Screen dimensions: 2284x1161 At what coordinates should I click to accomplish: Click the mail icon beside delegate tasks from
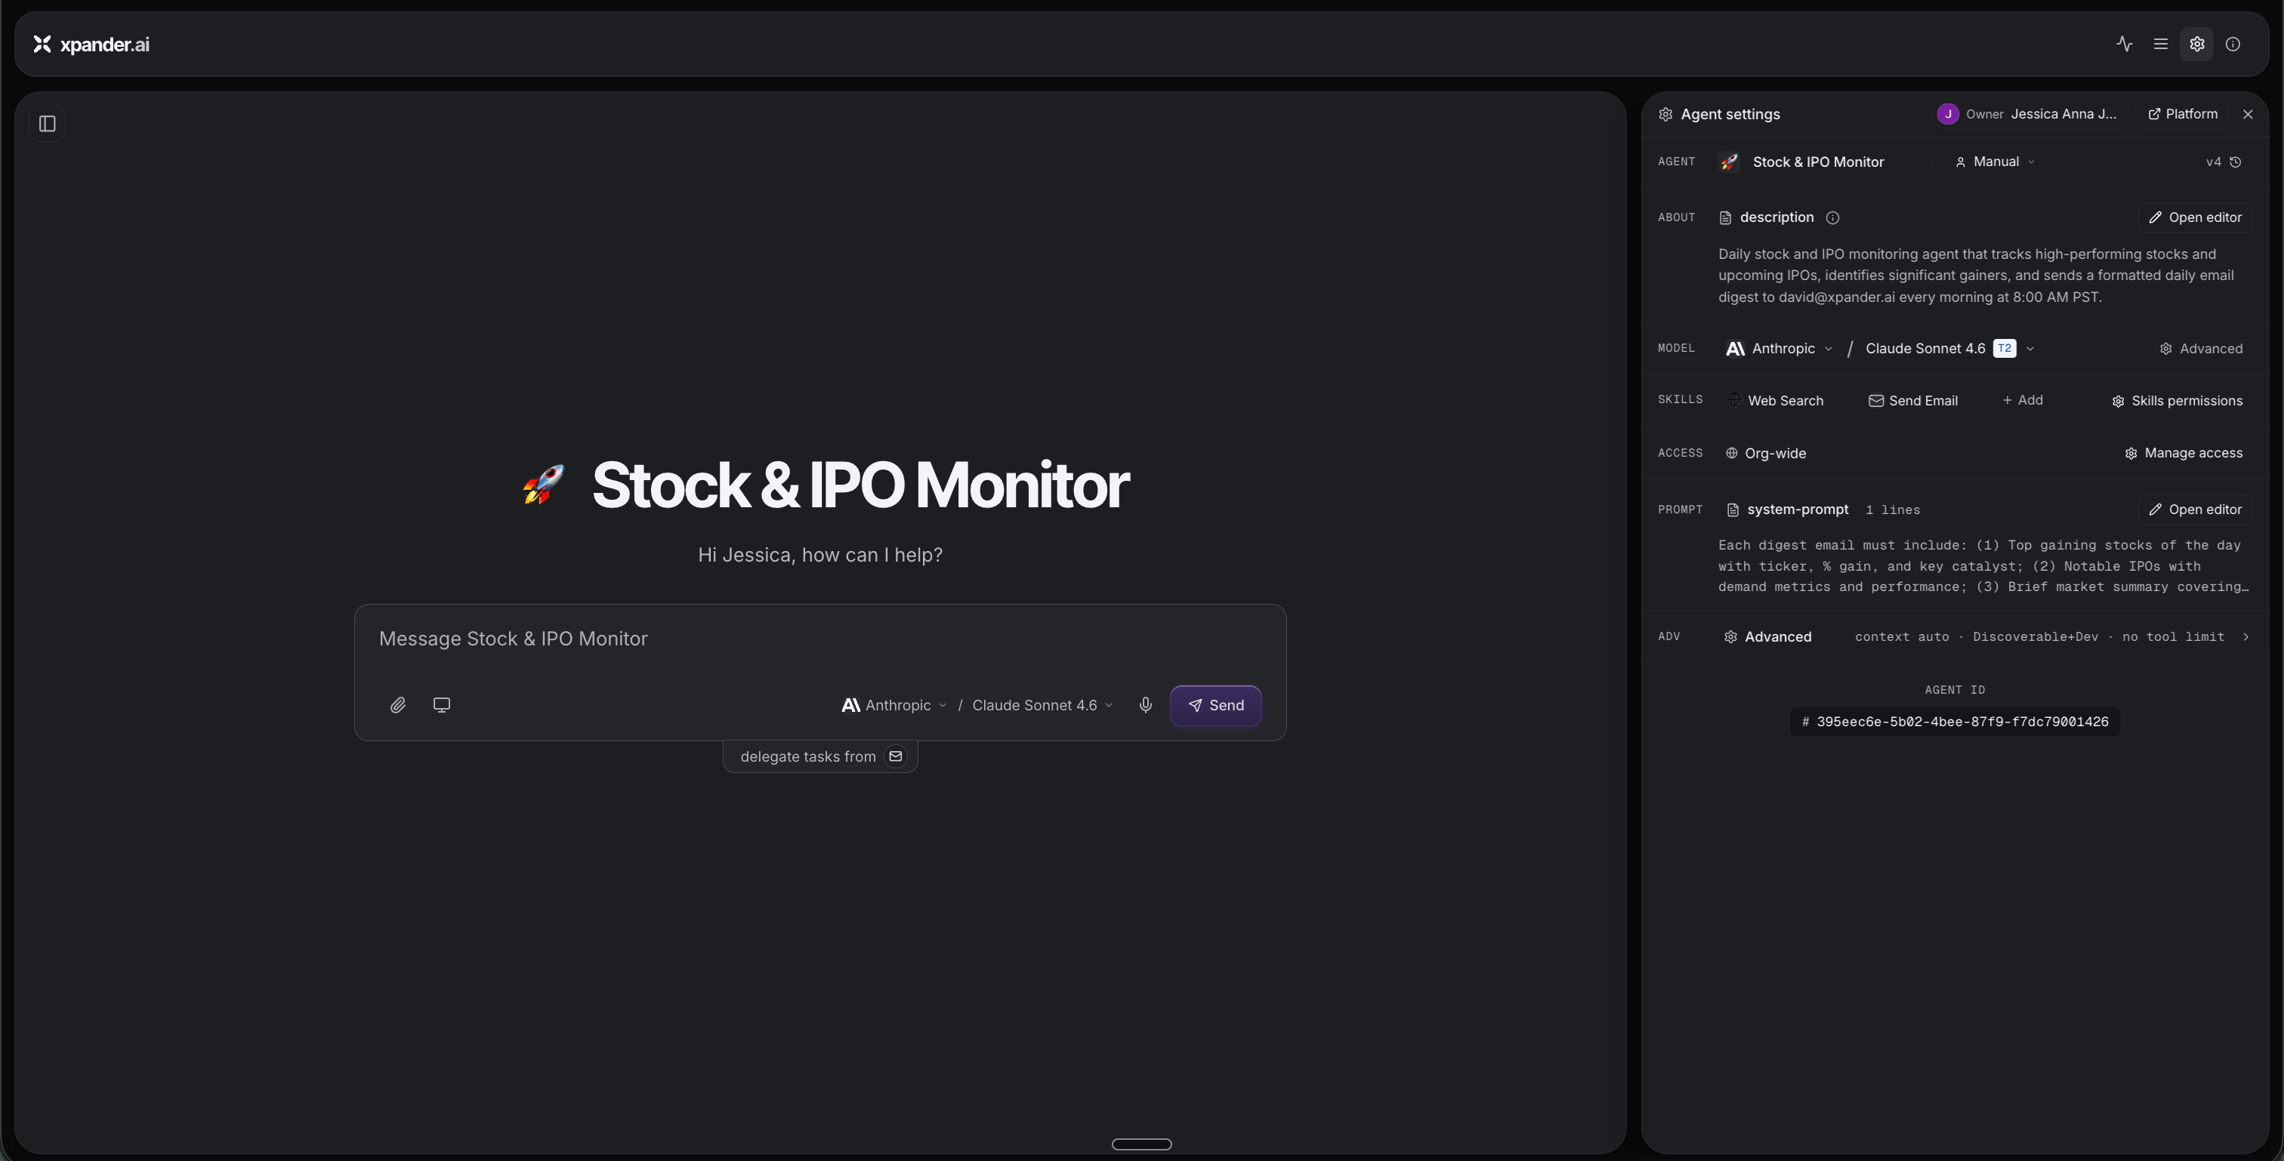click(x=896, y=757)
